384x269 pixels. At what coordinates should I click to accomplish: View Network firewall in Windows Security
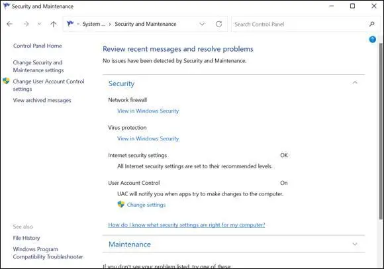tap(148, 111)
